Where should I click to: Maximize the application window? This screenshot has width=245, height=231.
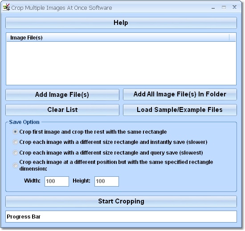click(224, 7)
